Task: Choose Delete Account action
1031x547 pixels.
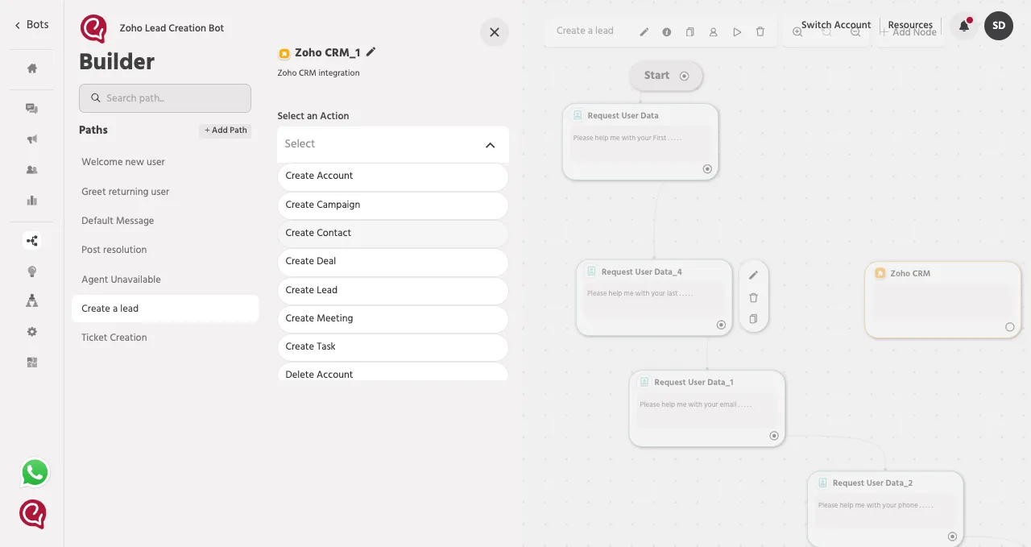Action: [x=393, y=372]
